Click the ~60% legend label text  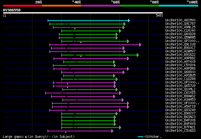tap(115, 2)
